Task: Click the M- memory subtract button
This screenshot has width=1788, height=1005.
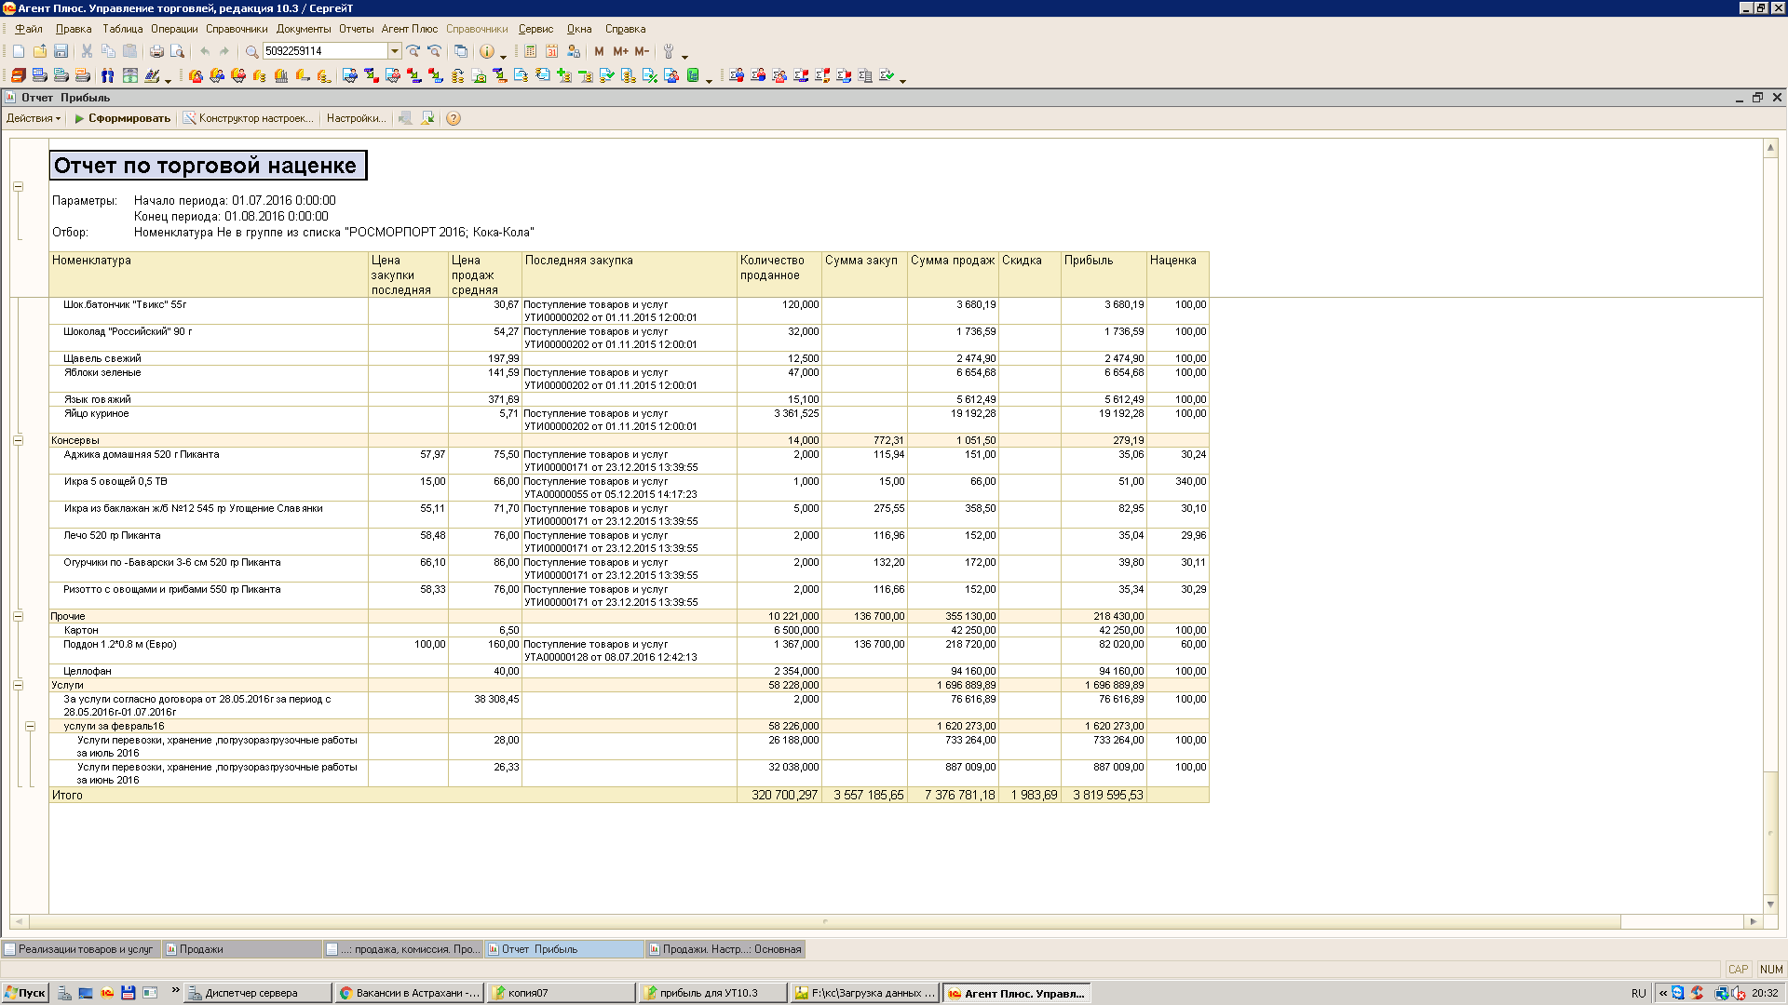Action: [642, 51]
